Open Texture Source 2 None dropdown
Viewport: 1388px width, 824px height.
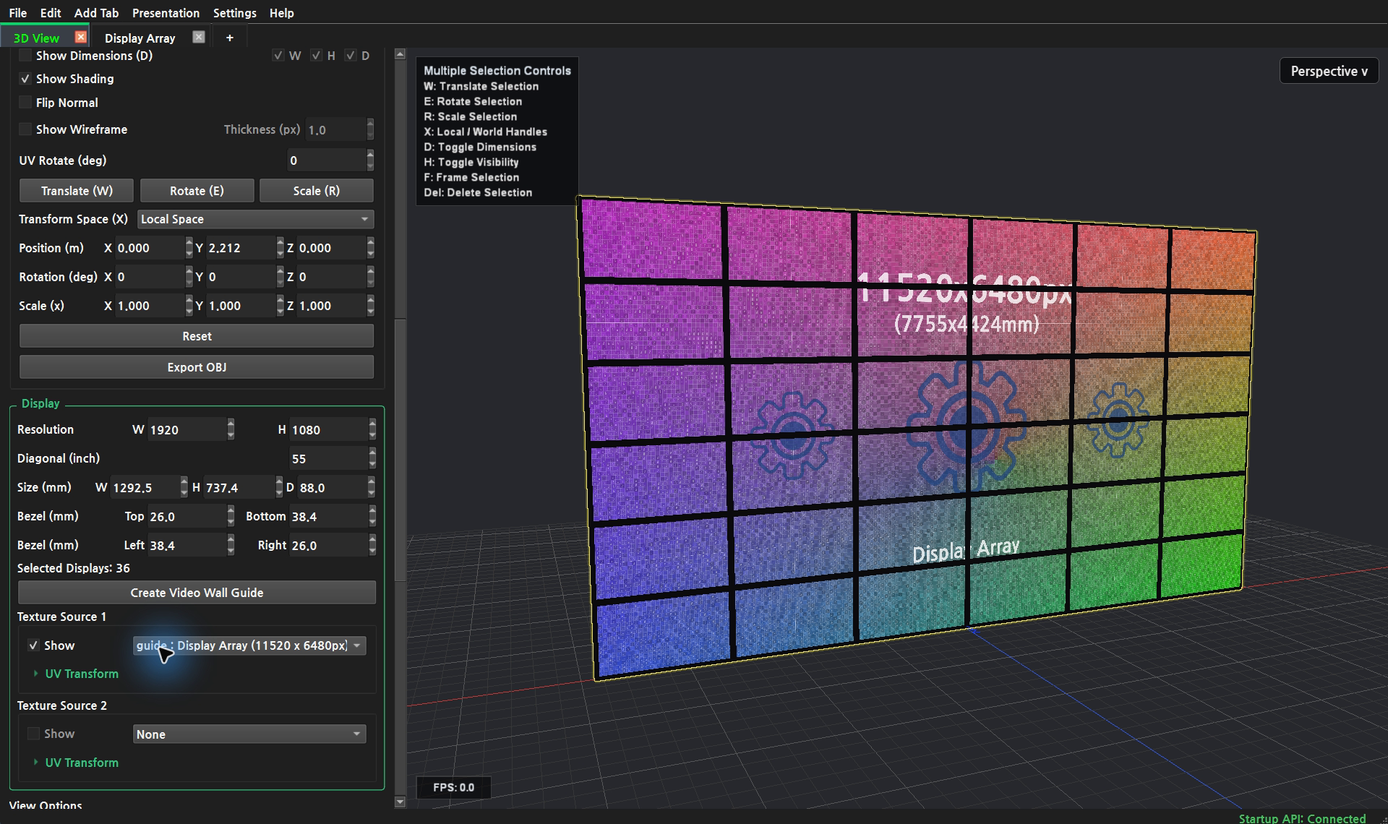tap(249, 734)
